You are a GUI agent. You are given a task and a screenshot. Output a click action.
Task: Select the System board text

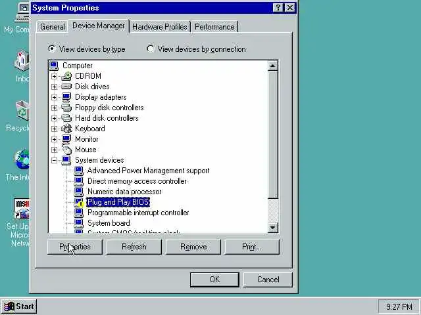coord(109,223)
